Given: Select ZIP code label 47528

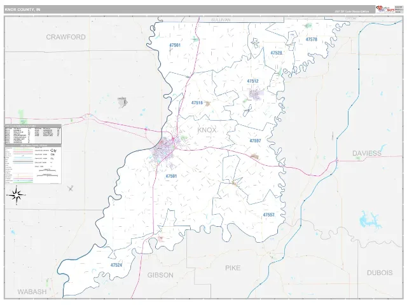Looking at the screenshot, I should 276,53.
